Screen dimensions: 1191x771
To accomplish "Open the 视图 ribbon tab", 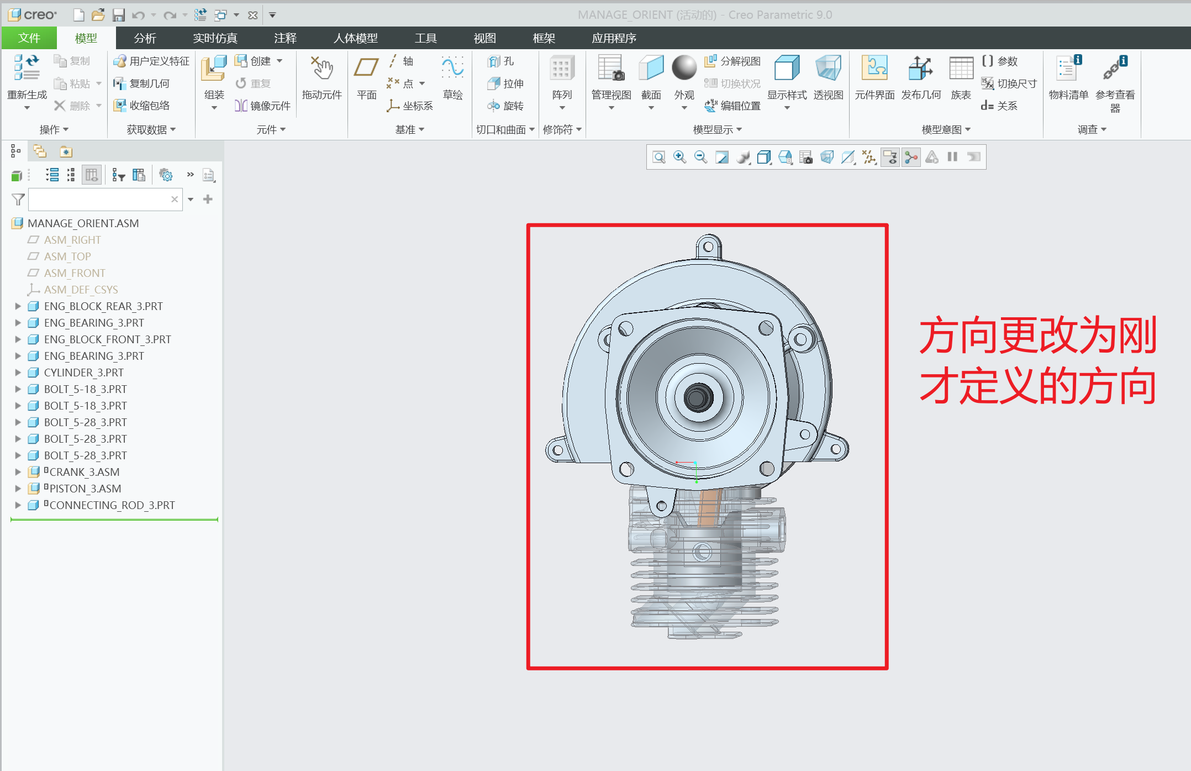I will [484, 38].
